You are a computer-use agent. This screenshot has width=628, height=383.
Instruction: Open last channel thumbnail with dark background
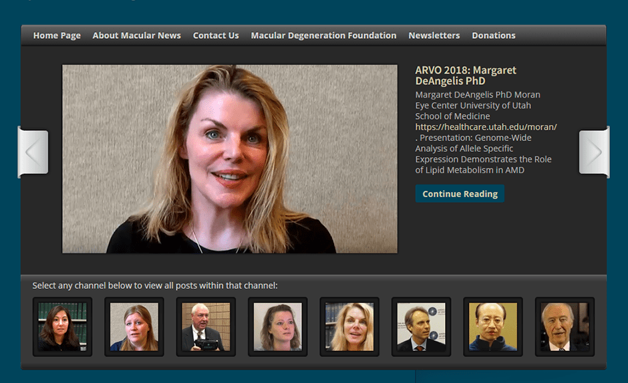(x=565, y=327)
